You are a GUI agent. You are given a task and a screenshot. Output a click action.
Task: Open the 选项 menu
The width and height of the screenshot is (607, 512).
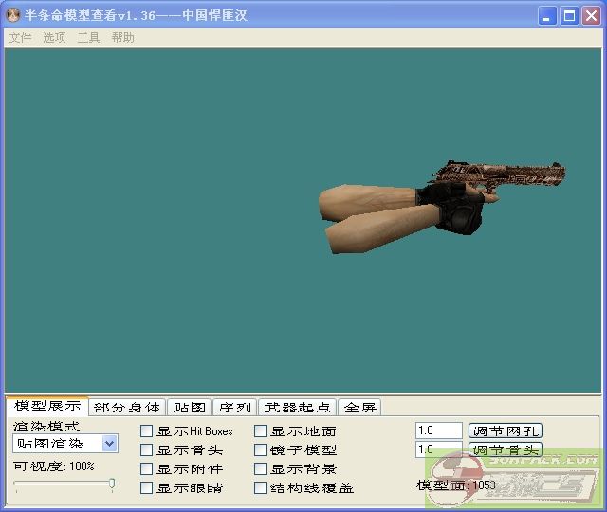(54, 38)
